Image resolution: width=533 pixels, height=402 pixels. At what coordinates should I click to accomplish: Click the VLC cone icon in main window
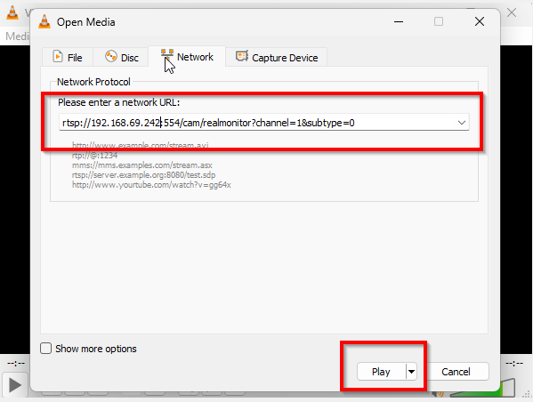click(12, 13)
